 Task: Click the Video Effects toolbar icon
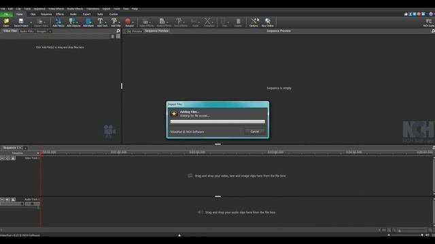point(146,22)
